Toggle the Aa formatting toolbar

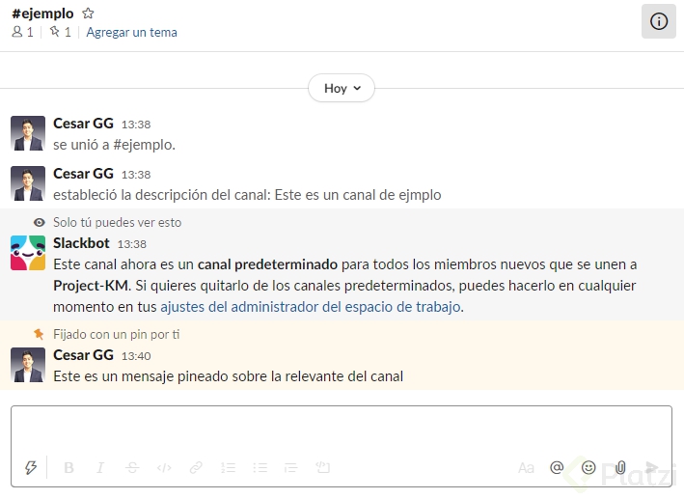(526, 467)
